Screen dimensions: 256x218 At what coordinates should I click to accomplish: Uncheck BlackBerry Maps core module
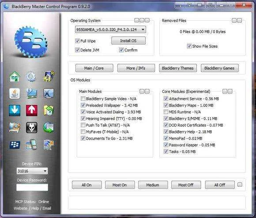166,105
